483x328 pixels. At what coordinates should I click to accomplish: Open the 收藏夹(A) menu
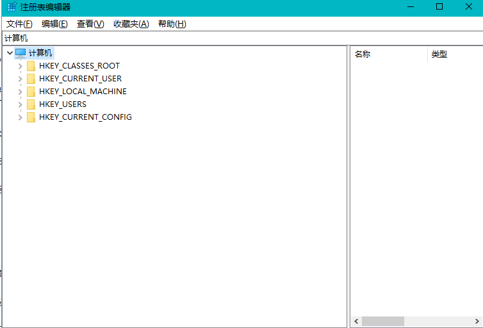[x=131, y=24]
